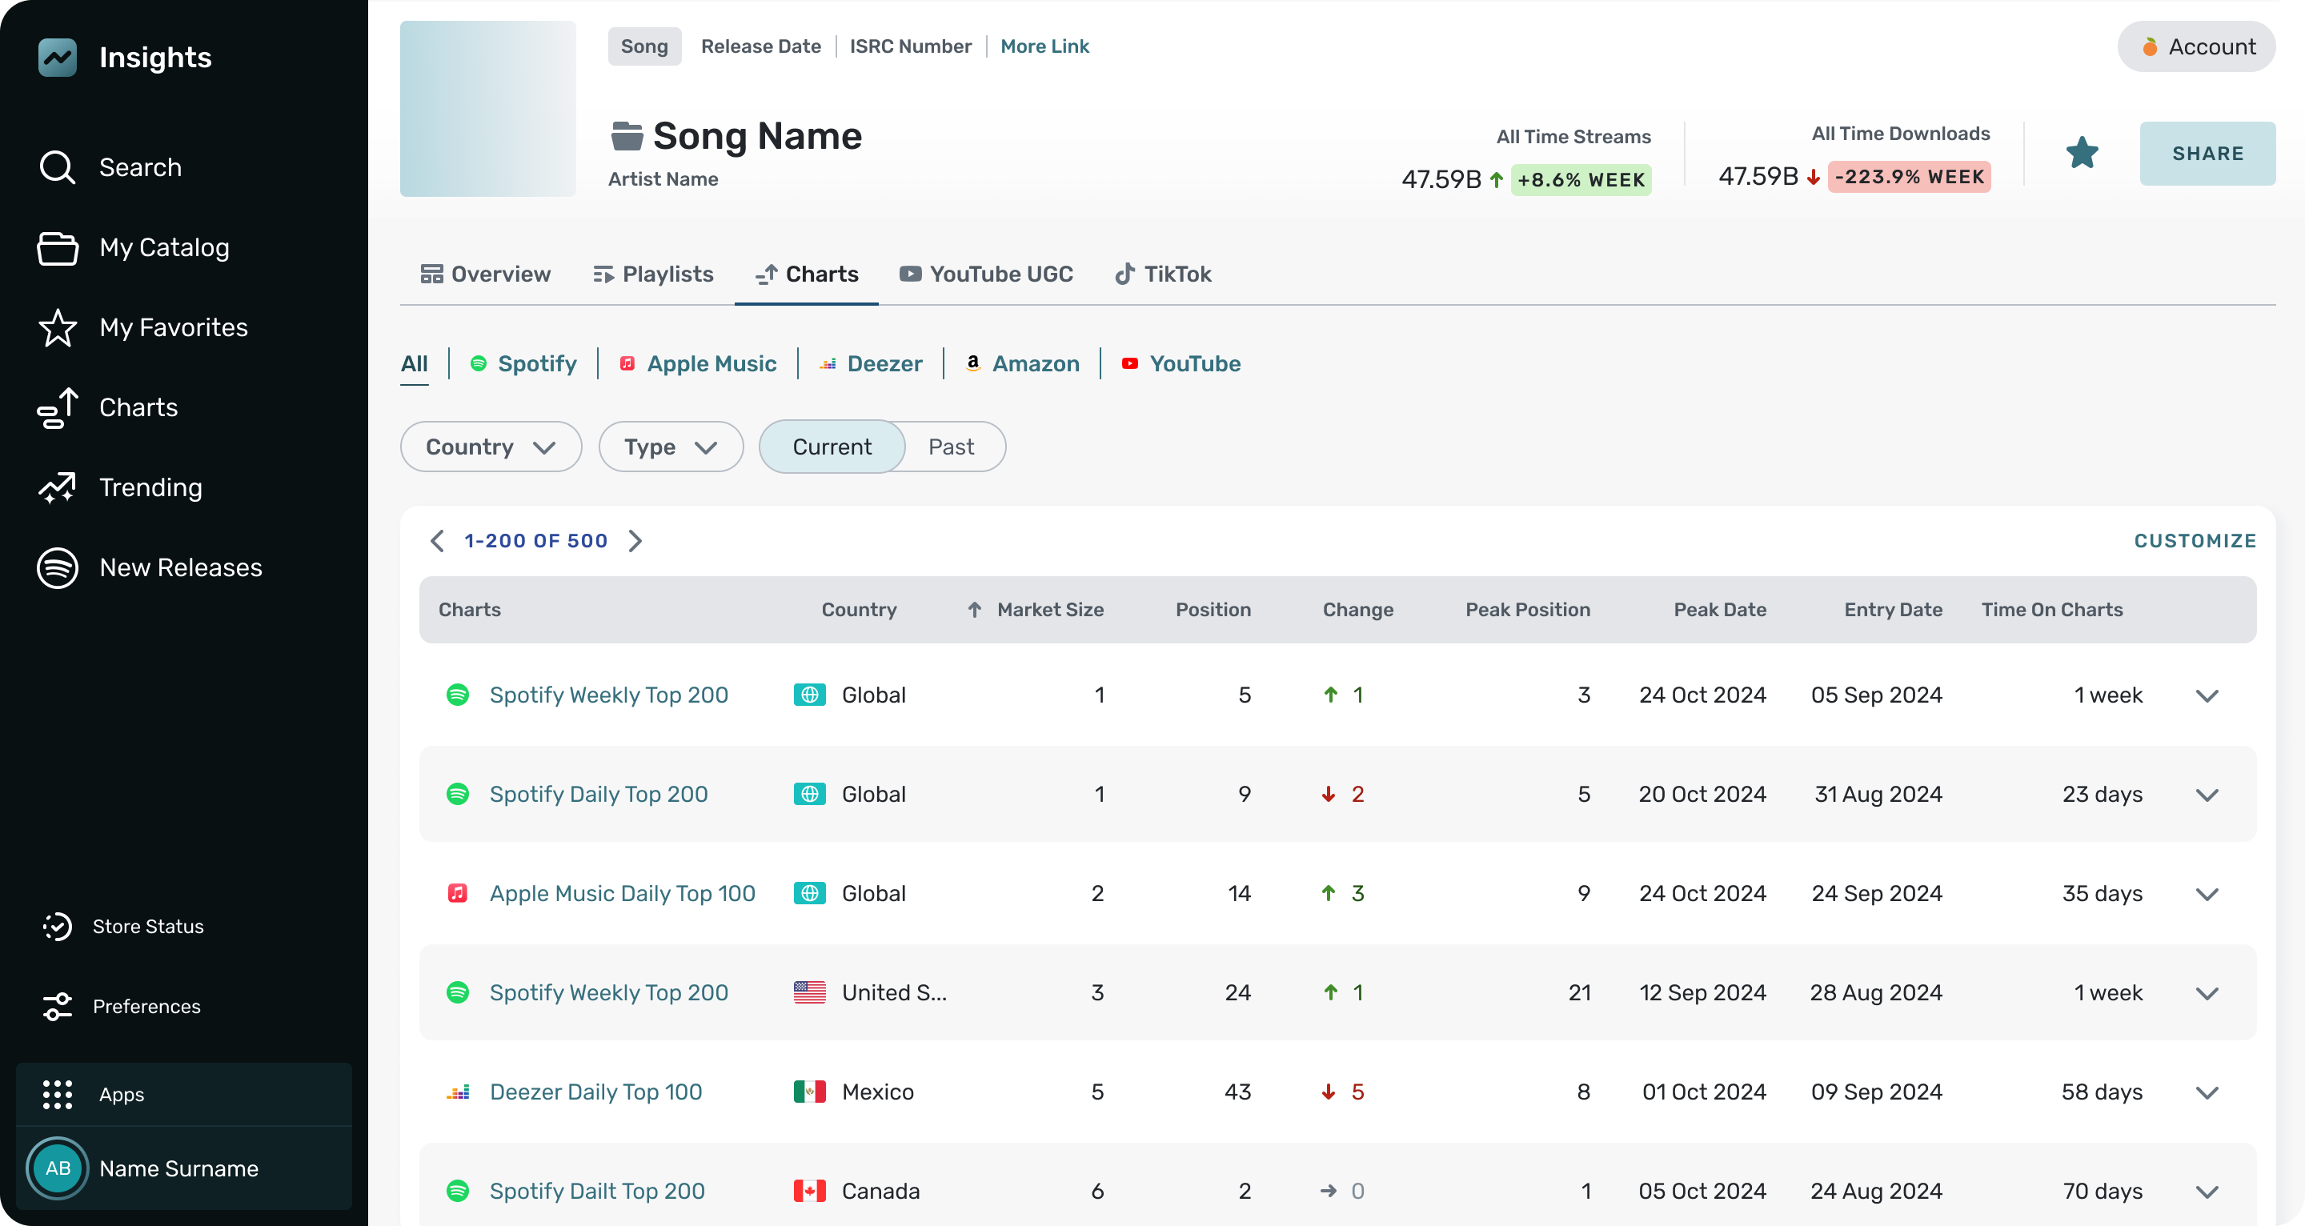Open the Type filter dropdown
Viewport: 2305px width, 1226px height.
[670, 447]
